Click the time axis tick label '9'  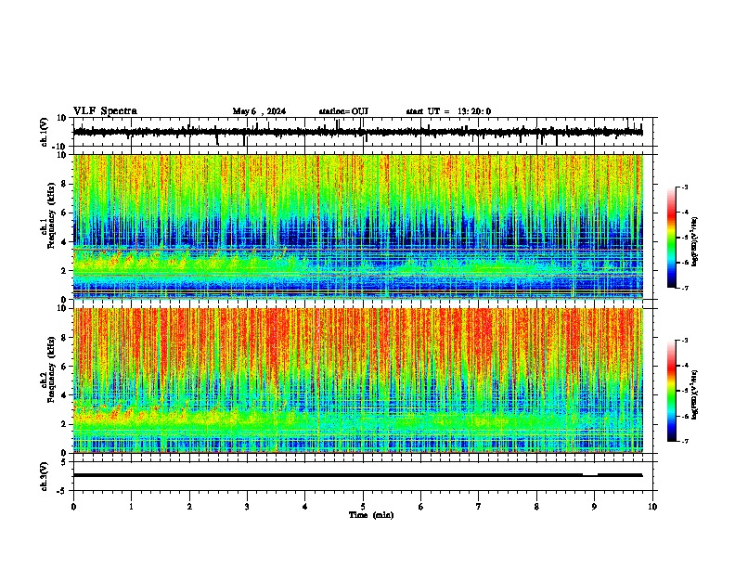coord(594,507)
